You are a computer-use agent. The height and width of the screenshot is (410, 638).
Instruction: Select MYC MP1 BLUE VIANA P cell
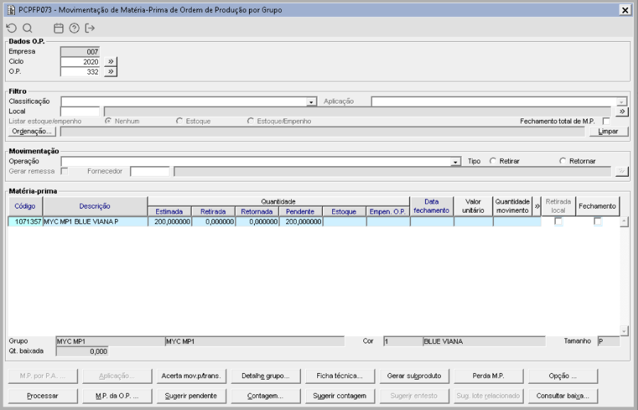point(95,222)
